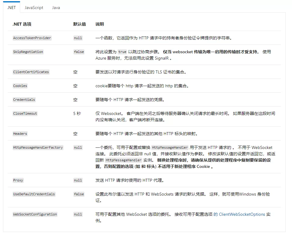Click the null default of WebSocketConfiguration
Screen dimensions: 292x235
pyautogui.click(x=78, y=214)
